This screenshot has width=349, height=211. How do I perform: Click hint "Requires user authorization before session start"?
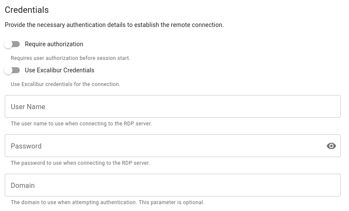70,58
